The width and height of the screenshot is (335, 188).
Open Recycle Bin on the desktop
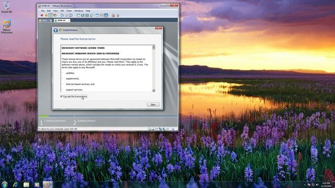tap(6, 7)
